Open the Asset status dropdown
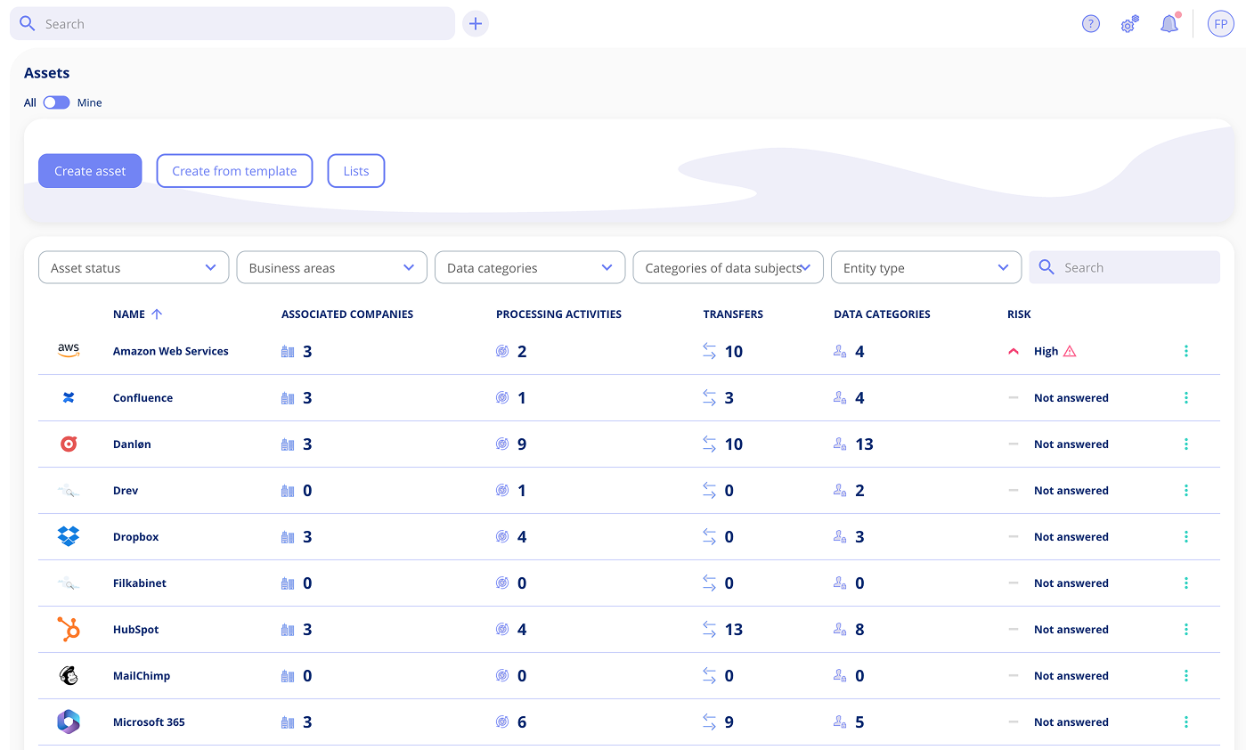This screenshot has width=1246, height=750. pyautogui.click(x=133, y=267)
